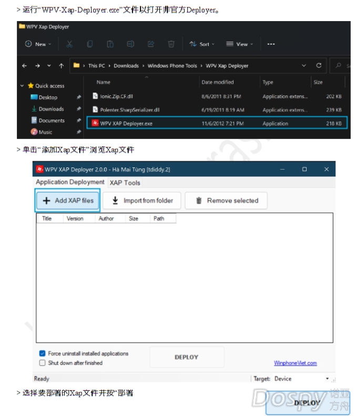Screen dimensions: 356x416
Task: Expand the address bar history dropdown
Action: (x=304, y=65)
